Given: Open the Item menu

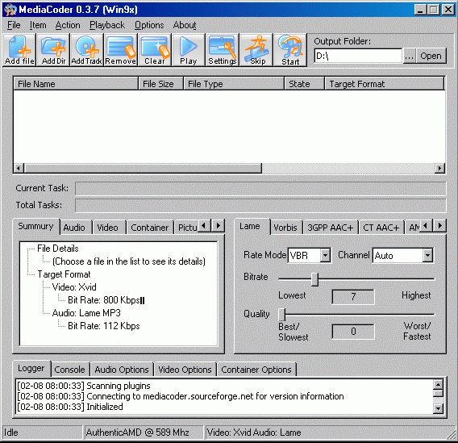Looking at the screenshot, I should click(38, 25).
